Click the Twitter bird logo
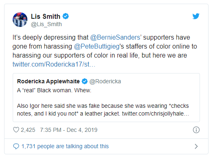This screenshot has width=211, height=158. click(x=196, y=16)
